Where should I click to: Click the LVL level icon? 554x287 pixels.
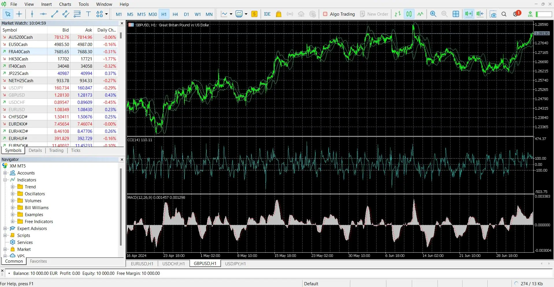pos(530,14)
